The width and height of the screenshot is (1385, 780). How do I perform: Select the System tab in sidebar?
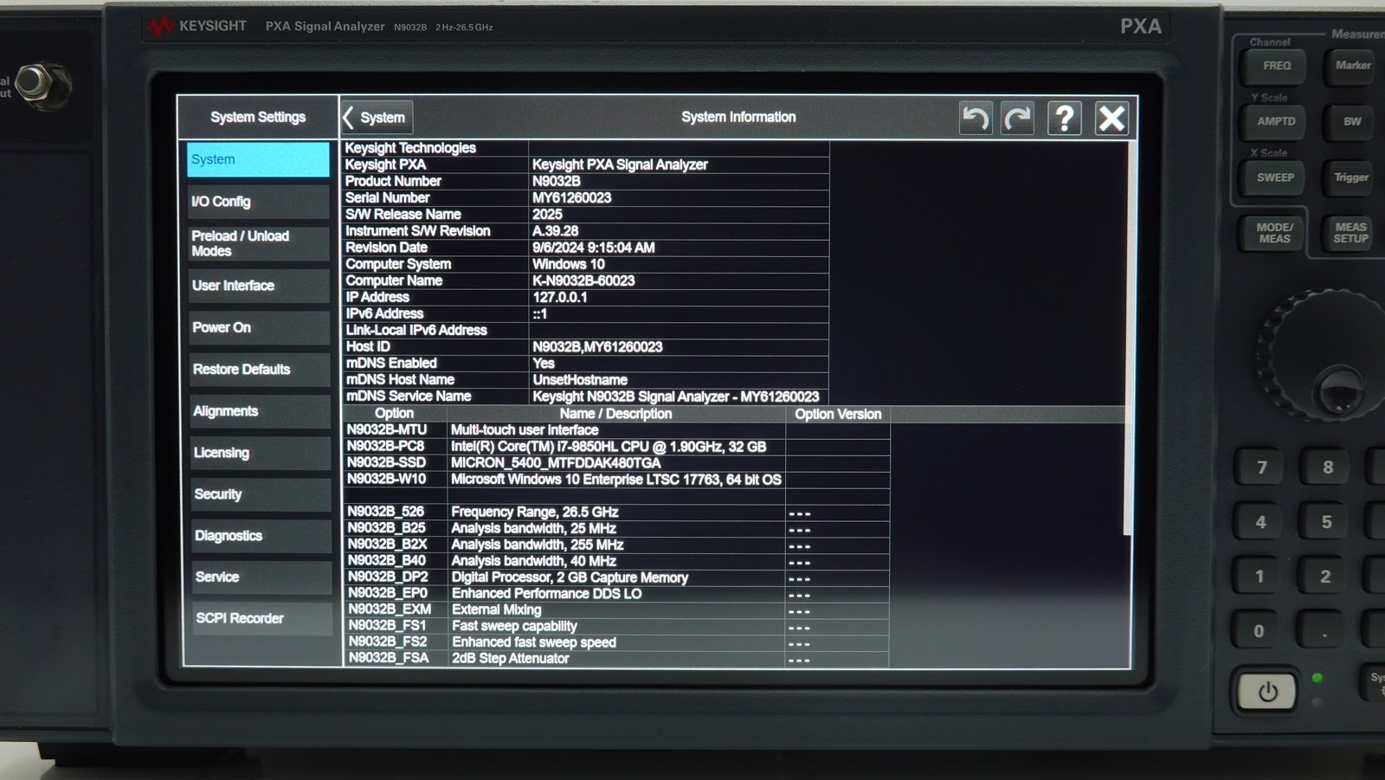258,159
